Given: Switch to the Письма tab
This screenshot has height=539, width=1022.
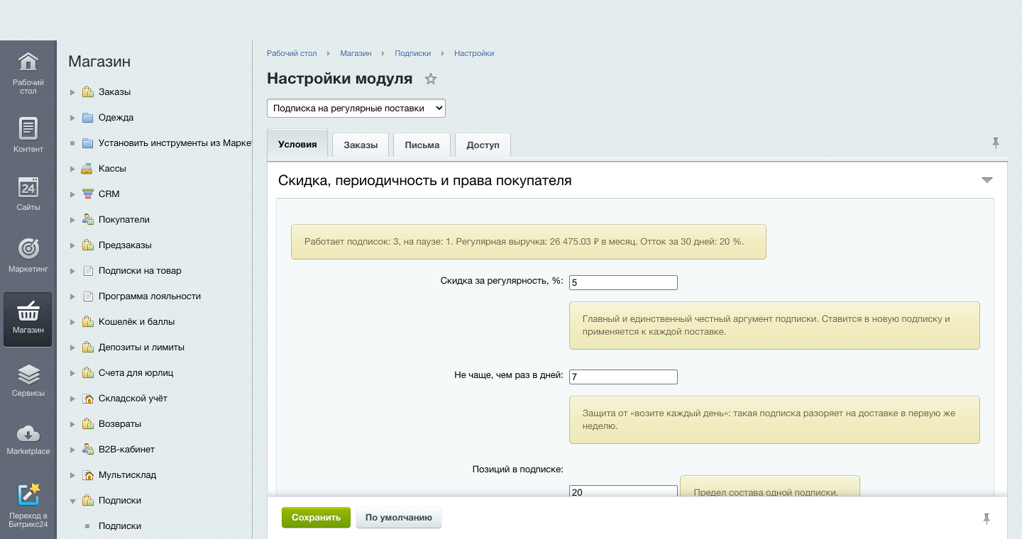Looking at the screenshot, I should [422, 145].
